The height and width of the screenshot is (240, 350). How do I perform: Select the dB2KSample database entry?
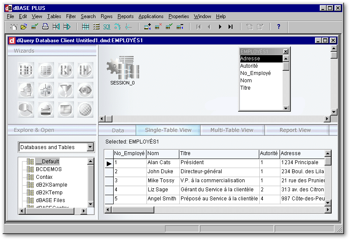[x=51, y=185]
